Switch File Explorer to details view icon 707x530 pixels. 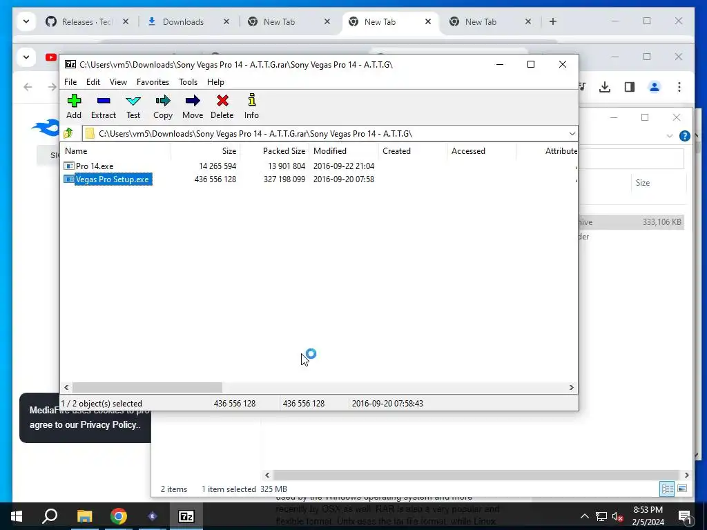click(667, 489)
